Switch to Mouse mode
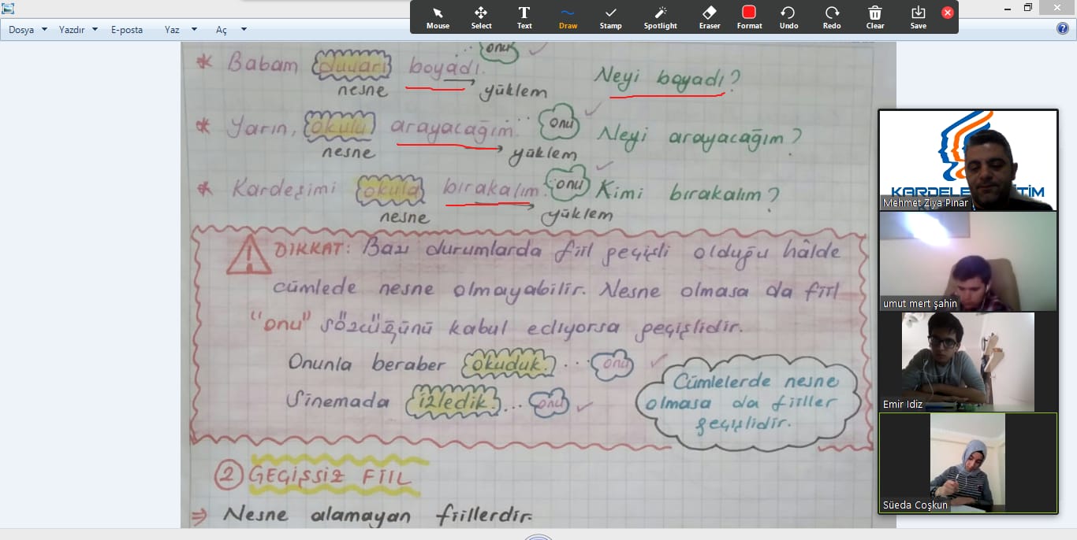Image resolution: width=1077 pixels, height=540 pixels. click(x=438, y=17)
